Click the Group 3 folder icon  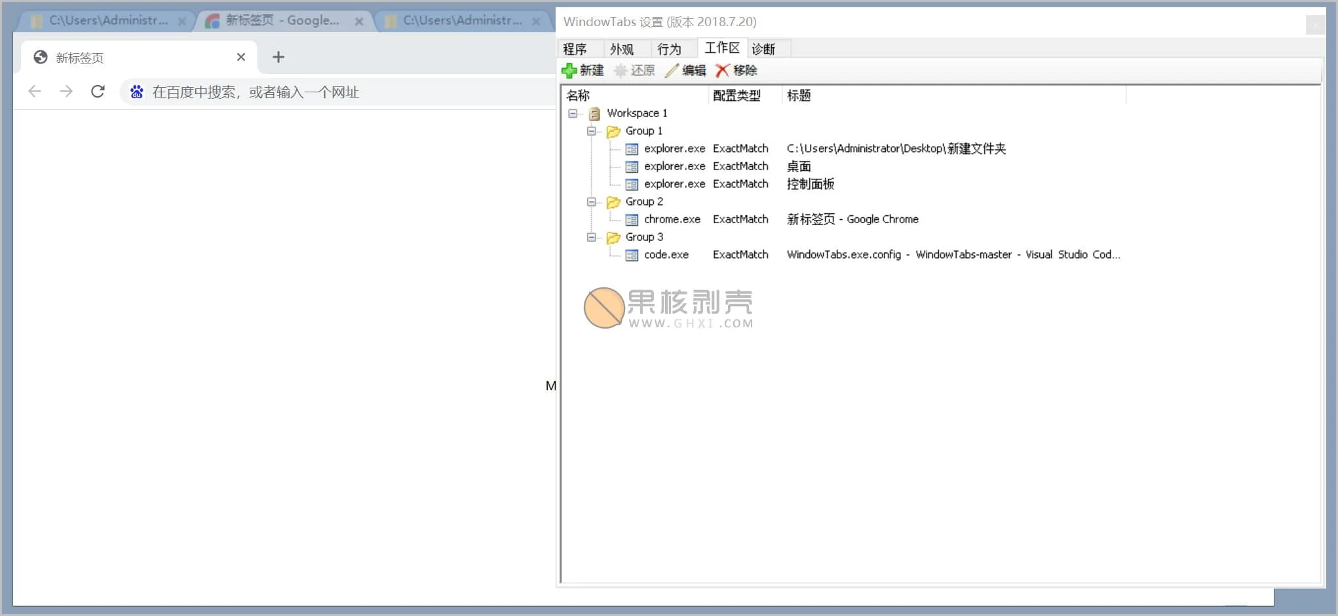[x=613, y=236]
